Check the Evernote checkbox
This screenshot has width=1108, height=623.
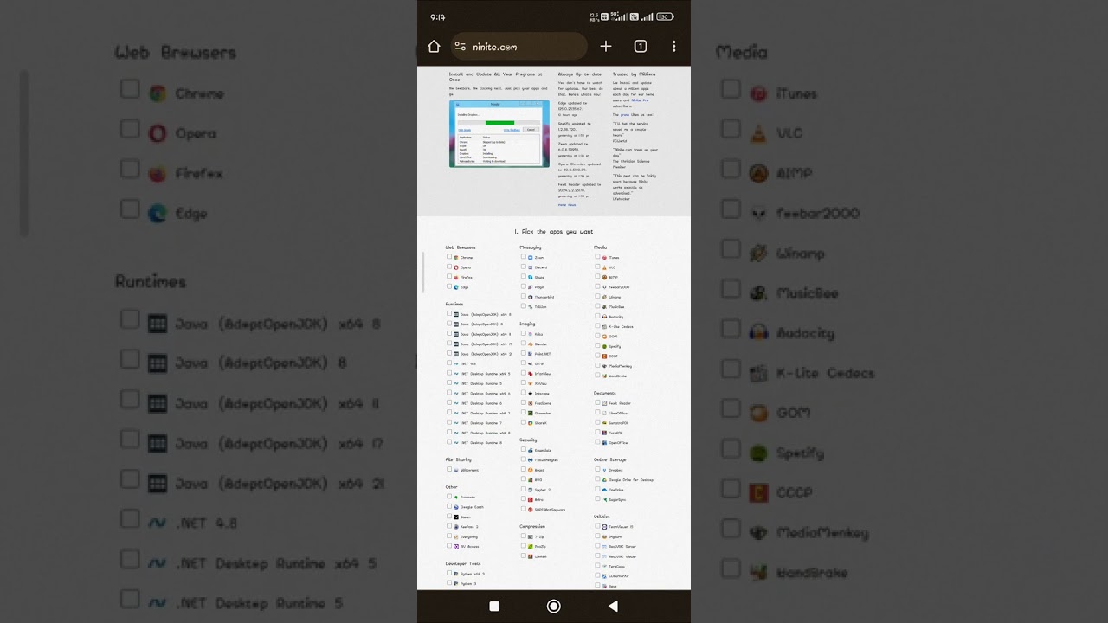[x=449, y=497]
